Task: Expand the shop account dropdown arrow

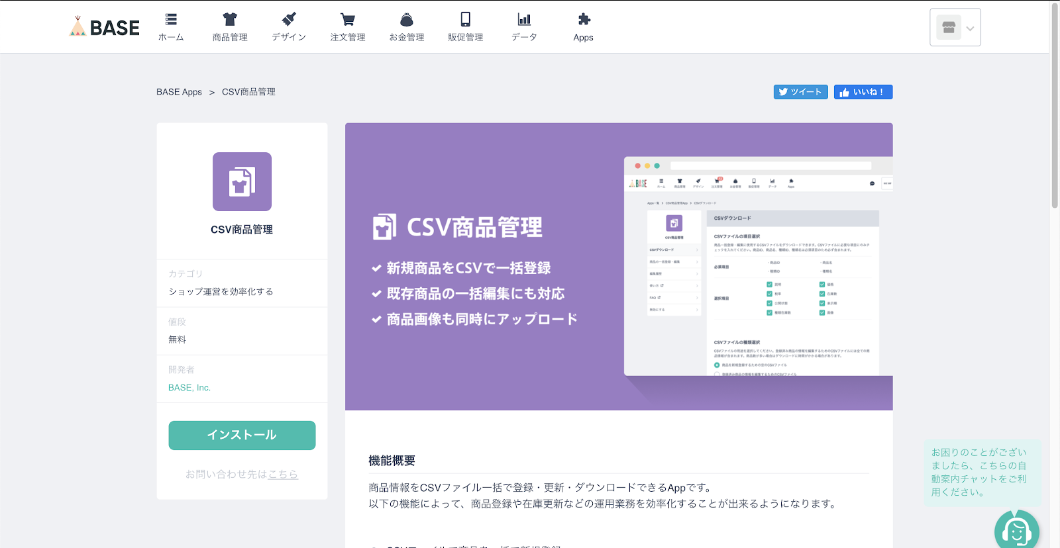Action: click(x=970, y=28)
